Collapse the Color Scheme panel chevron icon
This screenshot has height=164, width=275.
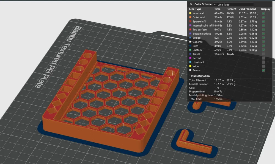point(191,4)
